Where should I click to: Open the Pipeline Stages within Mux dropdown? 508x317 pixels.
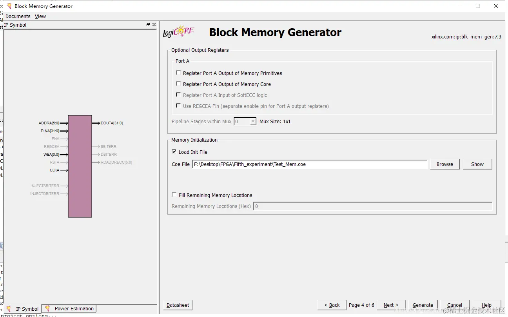(253, 122)
